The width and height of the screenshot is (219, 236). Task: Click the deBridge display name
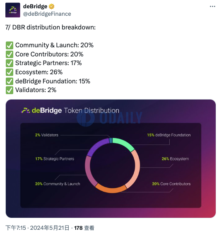35,7
